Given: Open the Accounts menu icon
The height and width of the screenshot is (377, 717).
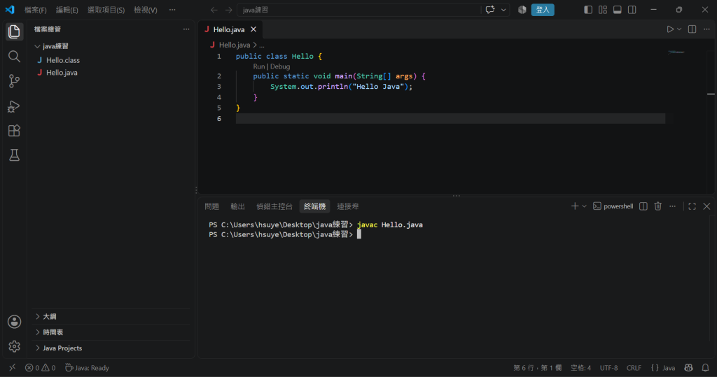Looking at the screenshot, I should point(14,322).
